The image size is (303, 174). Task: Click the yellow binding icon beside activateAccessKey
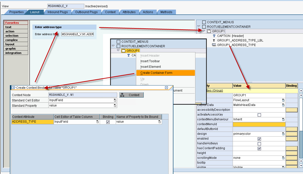292,114
